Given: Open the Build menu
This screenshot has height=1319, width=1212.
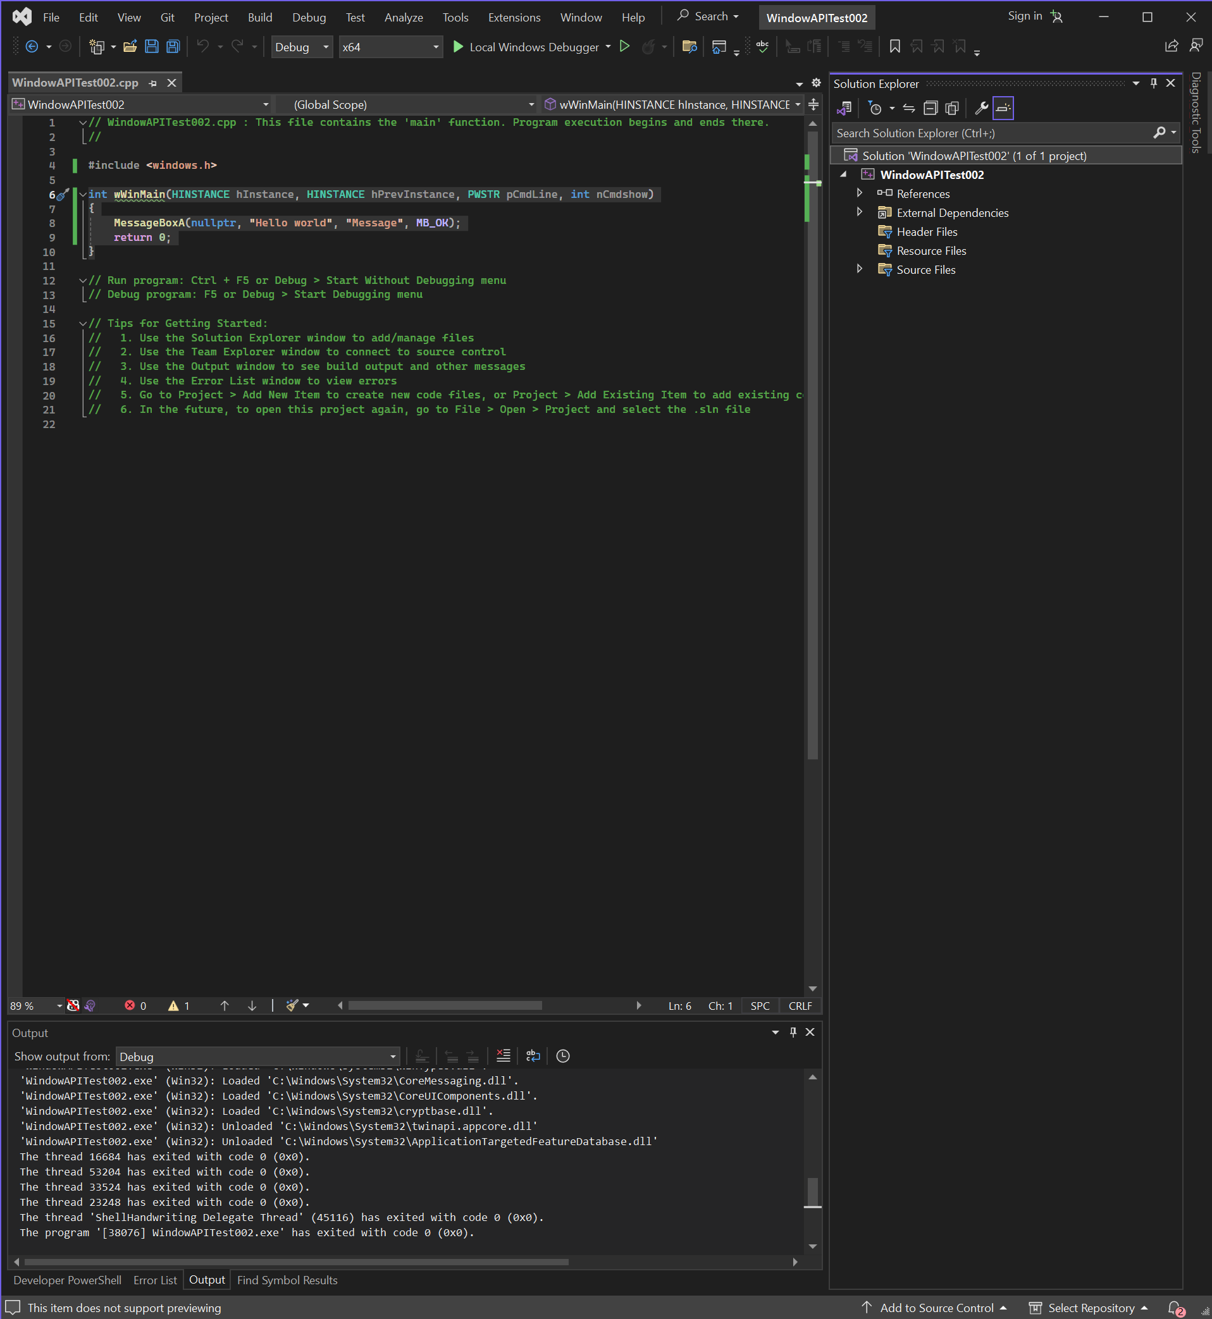Looking at the screenshot, I should tap(260, 17).
